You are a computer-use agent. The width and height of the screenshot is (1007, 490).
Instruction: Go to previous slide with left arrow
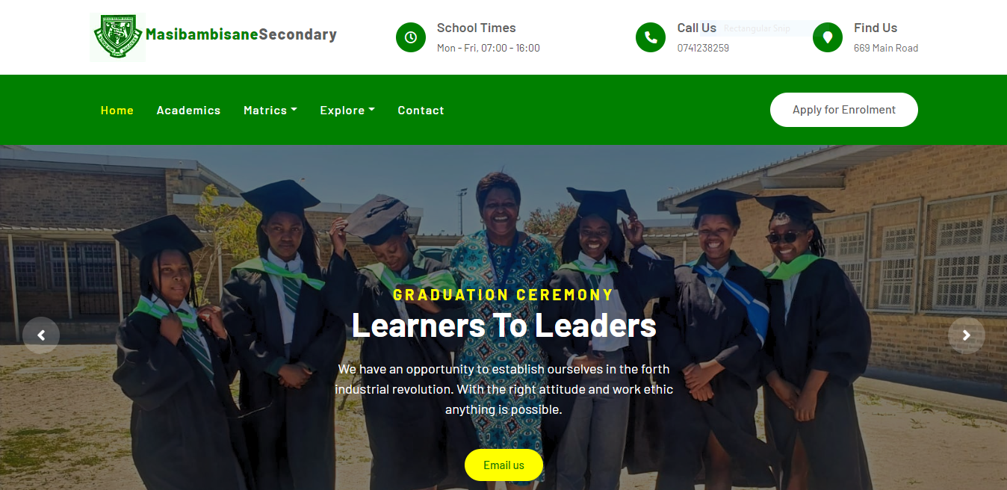pos(41,335)
